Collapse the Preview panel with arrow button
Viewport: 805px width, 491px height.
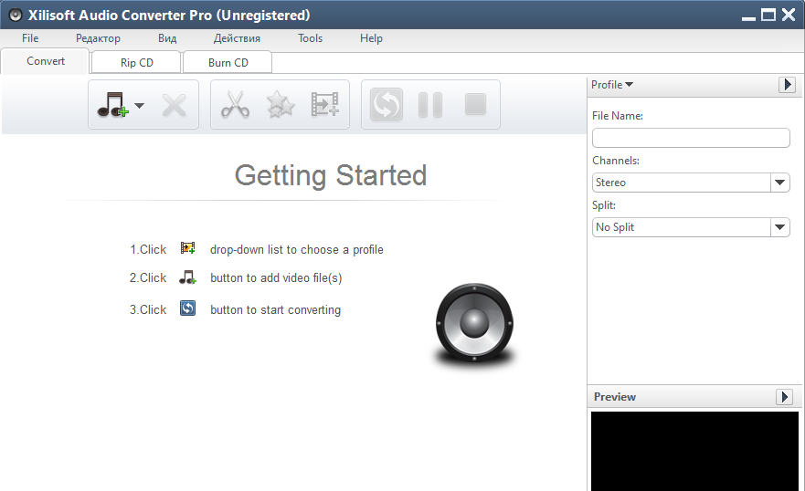click(x=784, y=397)
